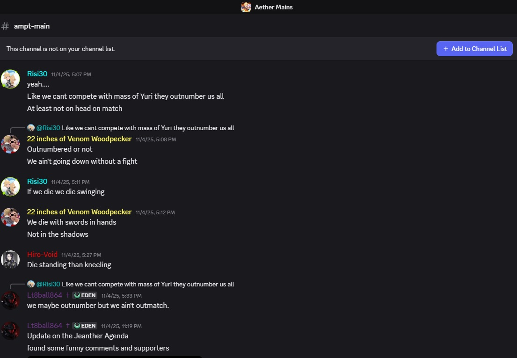Click Hiro-Void's profile avatar
The image size is (517, 358).
[10, 259]
